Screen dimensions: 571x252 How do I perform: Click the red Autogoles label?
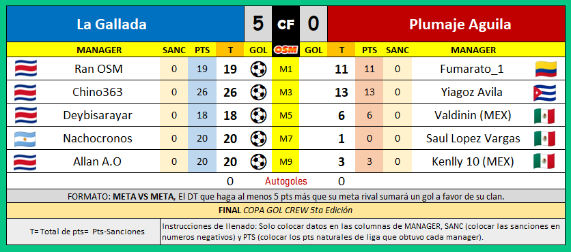coord(286,181)
